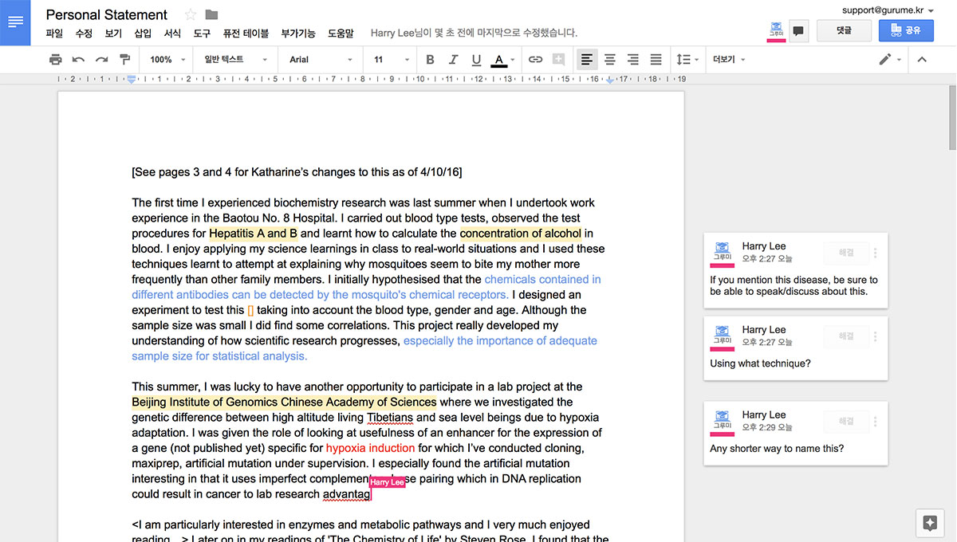Screen dimensions: 957x542
Task: Click highlighted 'concentration of alcohol' text
Action: coord(521,234)
